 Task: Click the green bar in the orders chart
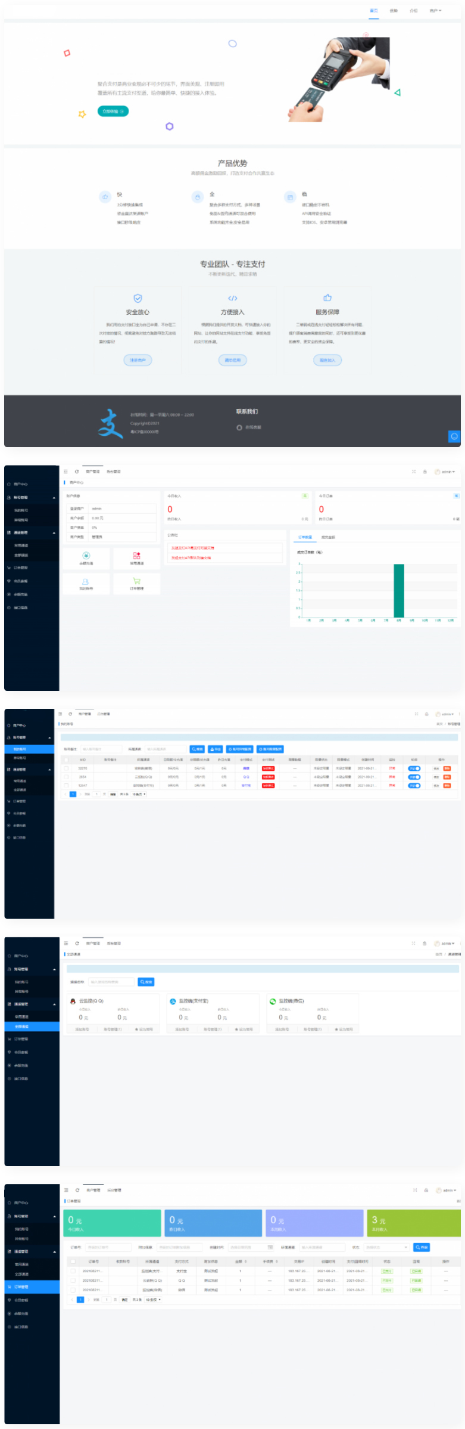click(399, 590)
